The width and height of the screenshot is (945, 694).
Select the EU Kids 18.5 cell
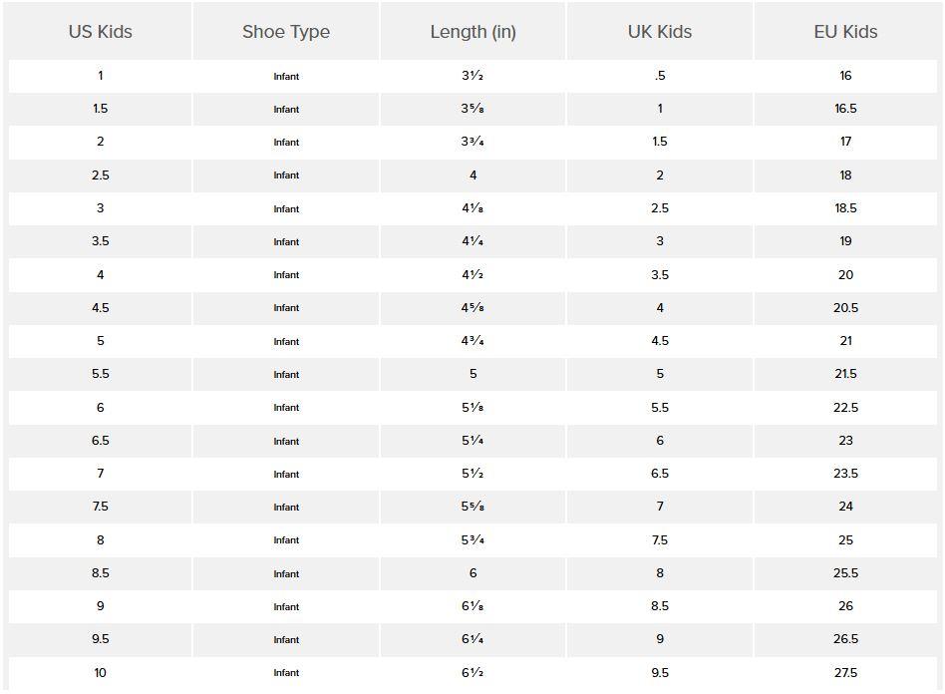coord(845,208)
